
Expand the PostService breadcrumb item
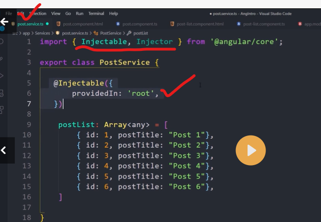point(111,33)
